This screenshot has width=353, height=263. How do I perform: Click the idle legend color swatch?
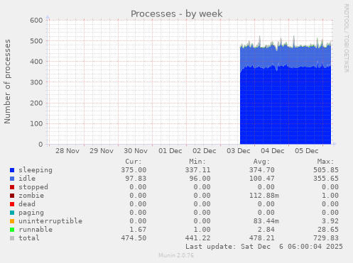tap(12, 179)
